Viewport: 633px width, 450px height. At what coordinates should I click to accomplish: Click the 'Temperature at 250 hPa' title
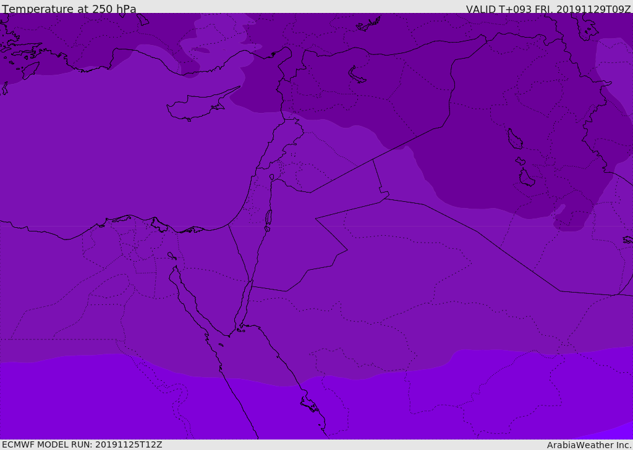coord(69,9)
